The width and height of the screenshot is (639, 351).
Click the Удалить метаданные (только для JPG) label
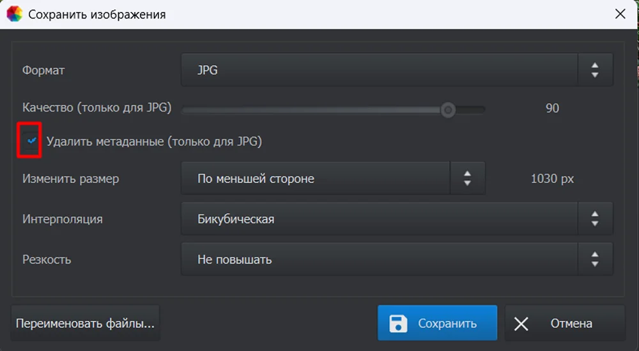tap(154, 141)
